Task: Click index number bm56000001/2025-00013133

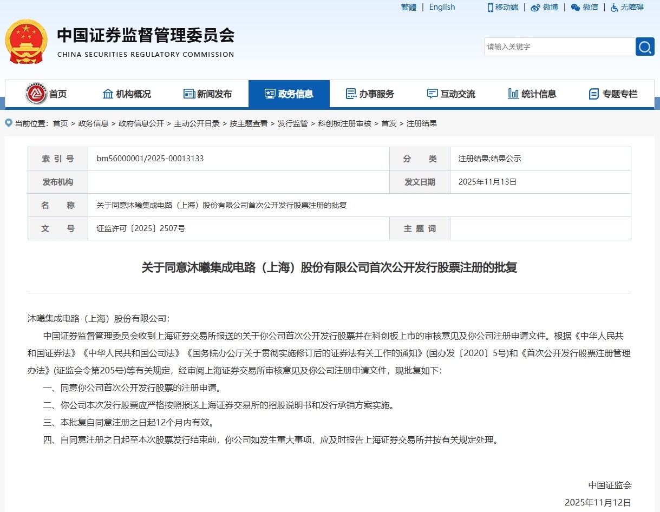Action: pyautogui.click(x=150, y=159)
